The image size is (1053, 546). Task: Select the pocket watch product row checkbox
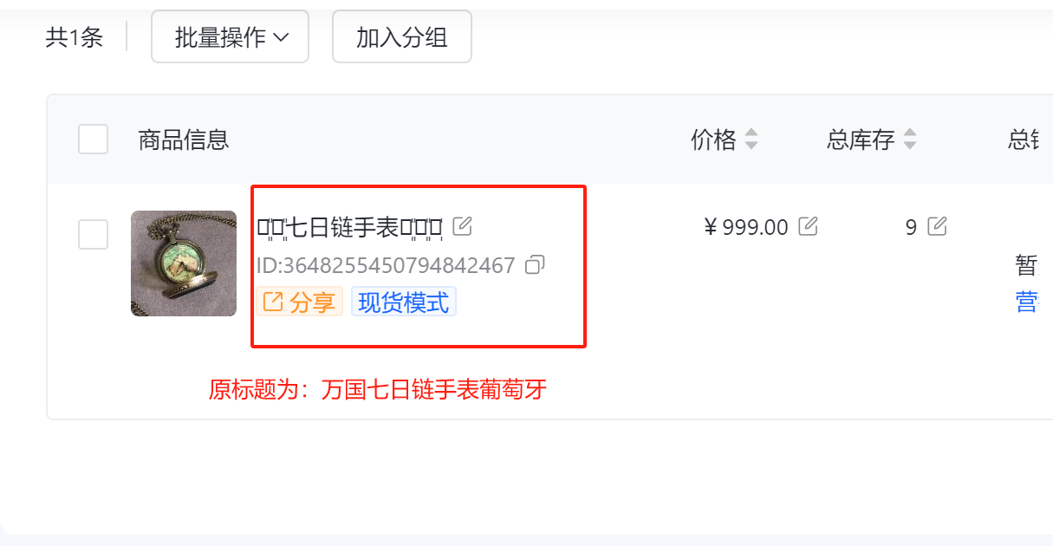[x=93, y=234]
